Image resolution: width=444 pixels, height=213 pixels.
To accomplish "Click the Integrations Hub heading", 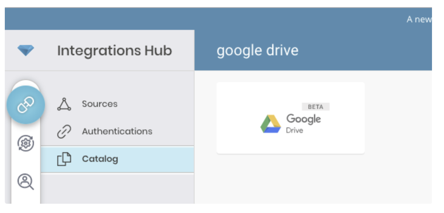I will 114,51.
